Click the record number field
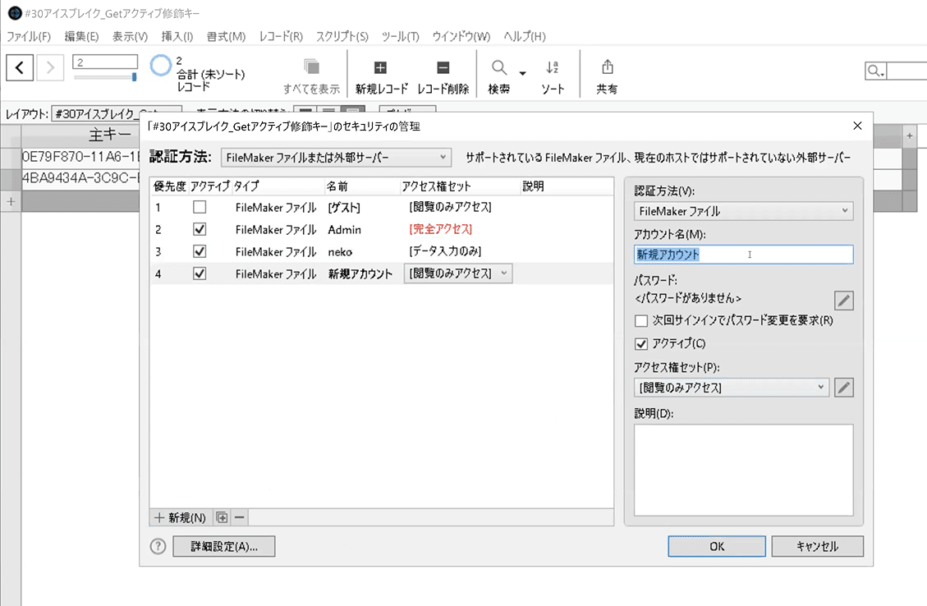Viewport: 927px width, 606px height. pos(105,62)
